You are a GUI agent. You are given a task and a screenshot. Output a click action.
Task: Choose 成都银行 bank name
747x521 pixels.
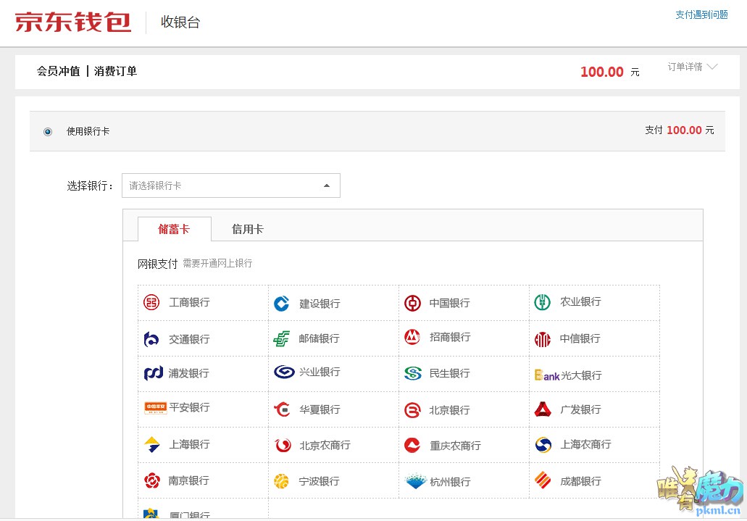pyautogui.click(x=580, y=481)
